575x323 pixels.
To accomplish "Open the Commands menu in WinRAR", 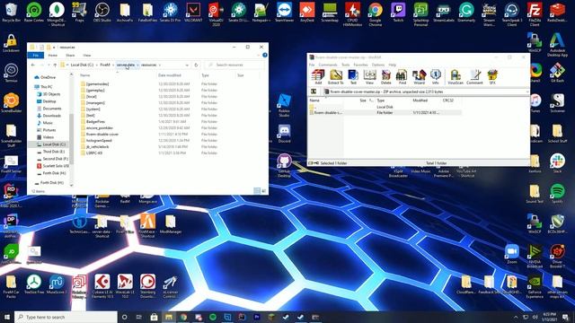I will (x=328, y=65).
